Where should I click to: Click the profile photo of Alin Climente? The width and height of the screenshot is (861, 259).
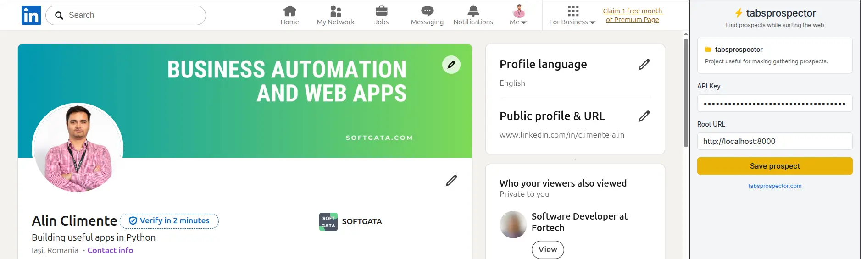coord(78,148)
